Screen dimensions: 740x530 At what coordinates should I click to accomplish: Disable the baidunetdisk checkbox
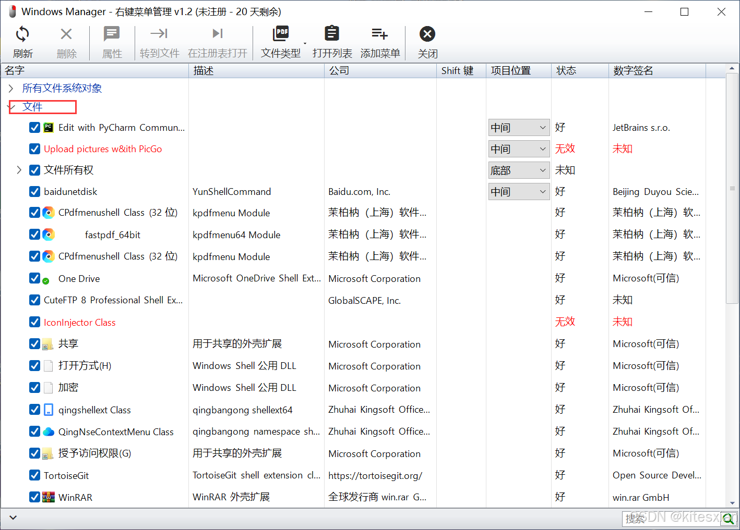pos(34,191)
